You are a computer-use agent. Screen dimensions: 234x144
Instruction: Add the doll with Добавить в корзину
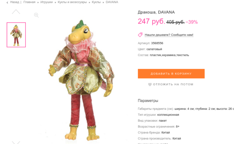(x=171, y=74)
